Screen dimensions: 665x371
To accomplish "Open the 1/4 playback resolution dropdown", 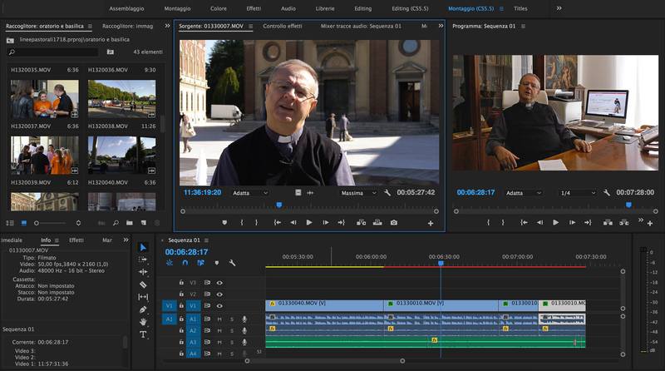I will [578, 193].
